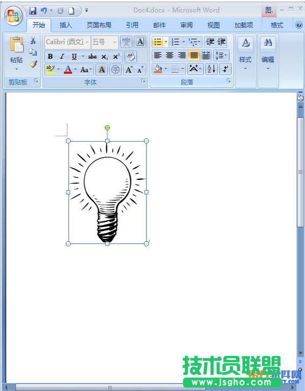Undo the last action
This screenshot has height=391, width=305.
(44, 10)
